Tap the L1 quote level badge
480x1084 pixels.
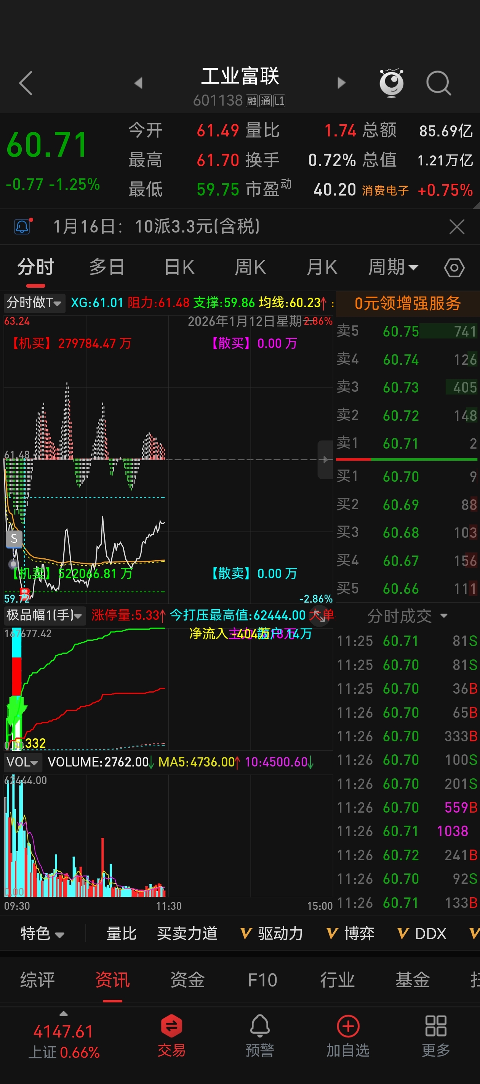[279, 101]
